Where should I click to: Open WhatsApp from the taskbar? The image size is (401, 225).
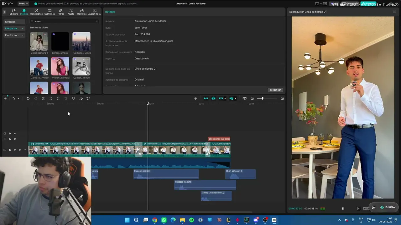pos(164,220)
